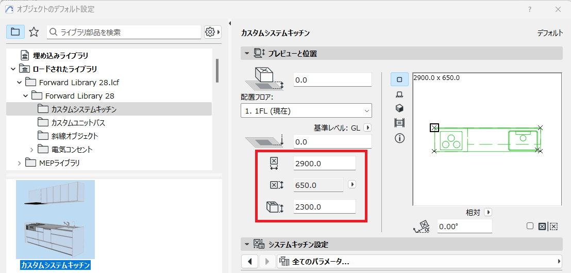Open help with the question mark
Viewport: 571px width, 273px height.
[x=530, y=9]
